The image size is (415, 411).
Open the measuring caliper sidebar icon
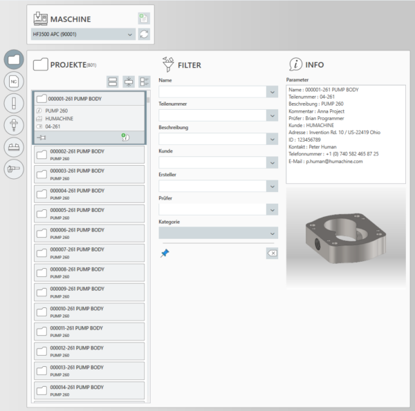click(x=14, y=168)
